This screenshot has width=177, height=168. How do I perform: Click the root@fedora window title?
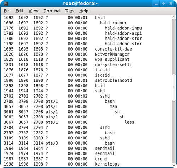pyautogui.click(x=81, y=4)
